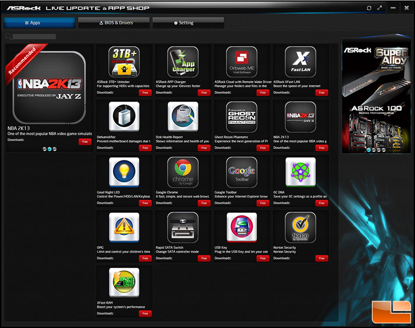Select first dot of recommended carousel

click(45, 149)
